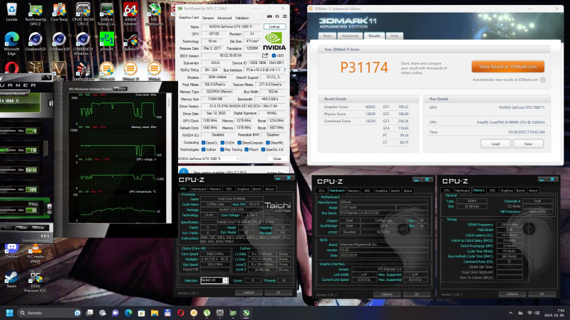Click the Graphics Score row in Result Details
The height and width of the screenshot is (320, 570).
pos(349,107)
